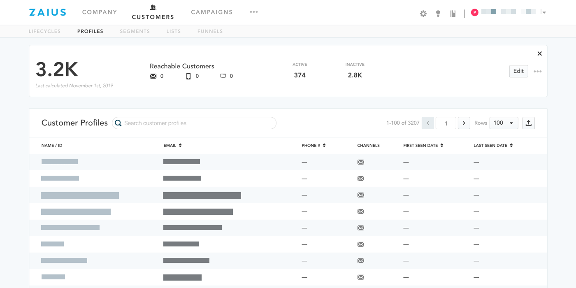Open the Company menu

coord(100,12)
